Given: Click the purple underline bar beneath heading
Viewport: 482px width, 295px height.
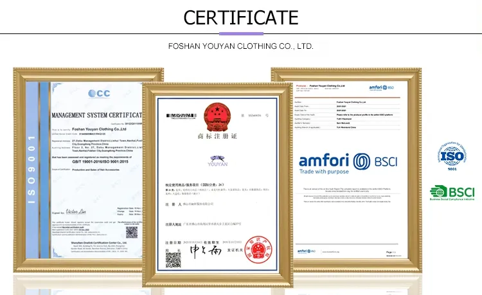Looking at the screenshot, I should [241, 33].
